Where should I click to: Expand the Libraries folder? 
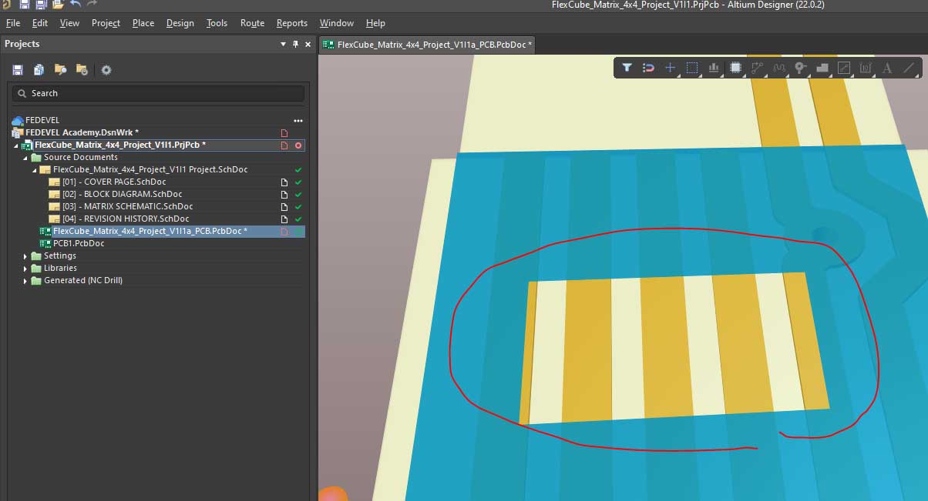[25, 269]
